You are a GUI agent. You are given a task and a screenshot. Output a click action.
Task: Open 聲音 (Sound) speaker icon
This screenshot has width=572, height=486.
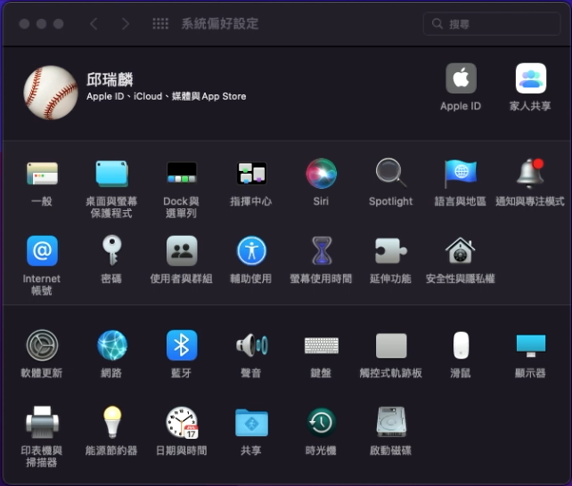click(251, 345)
